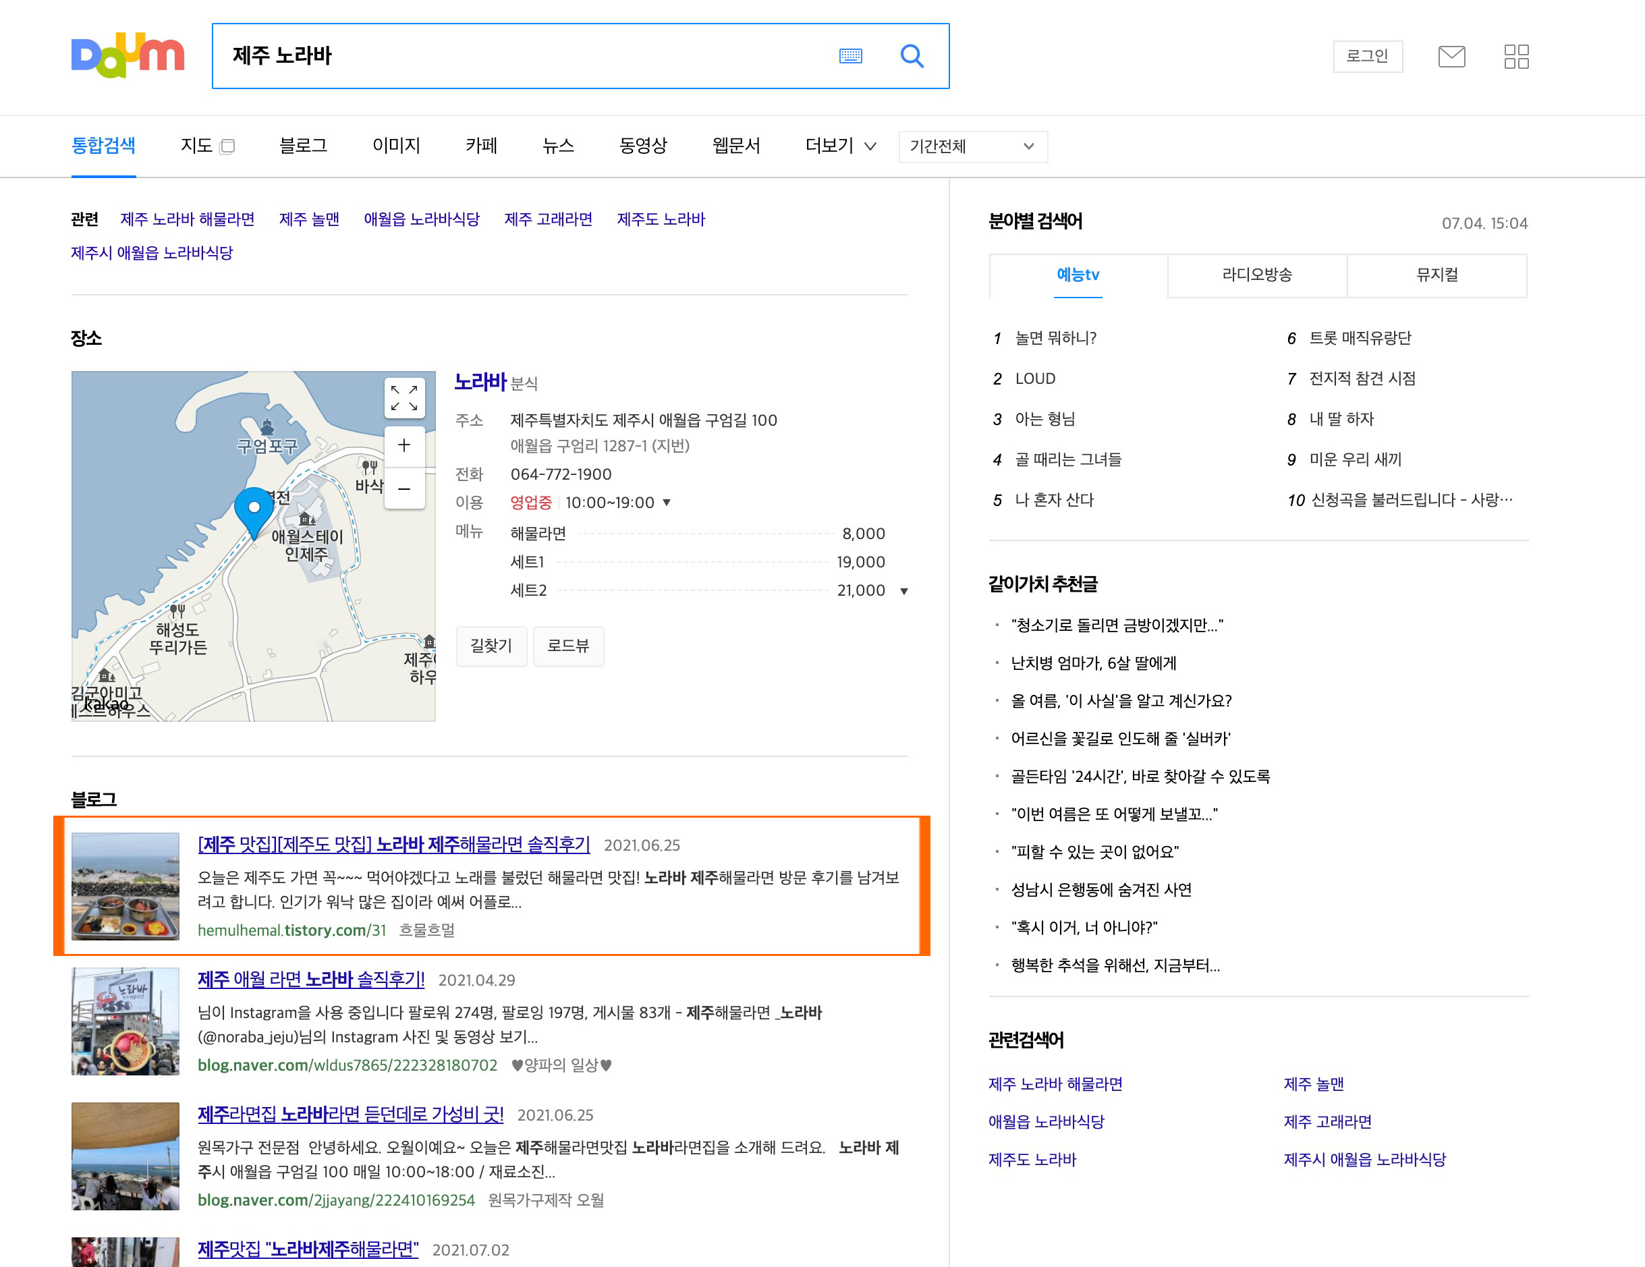
Task: Switch to the 웹문서 tab
Action: click(736, 145)
